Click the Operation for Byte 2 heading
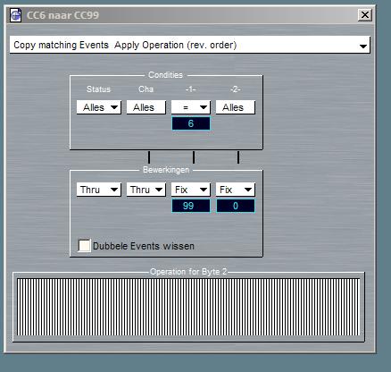Screen dimensions: 391x372 pos(188,272)
